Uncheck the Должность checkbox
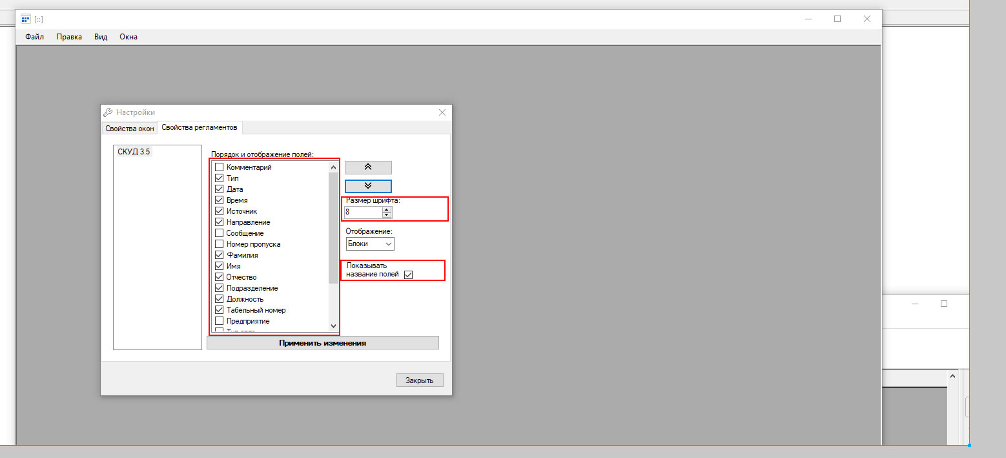The image size is (1006, 458). 220,299
